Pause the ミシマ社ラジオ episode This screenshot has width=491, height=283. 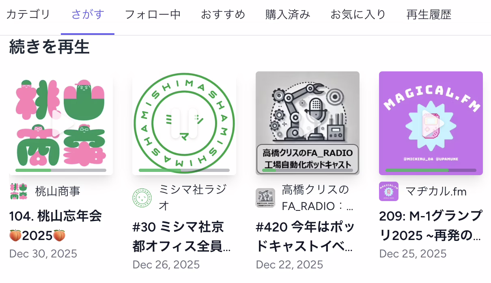coord(184,123)
